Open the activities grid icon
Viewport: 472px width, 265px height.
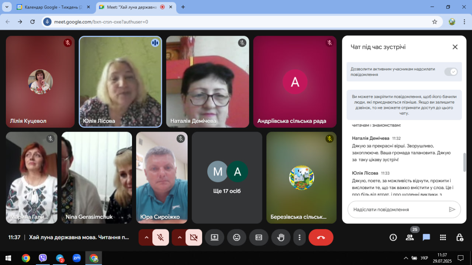pos(443,237)
